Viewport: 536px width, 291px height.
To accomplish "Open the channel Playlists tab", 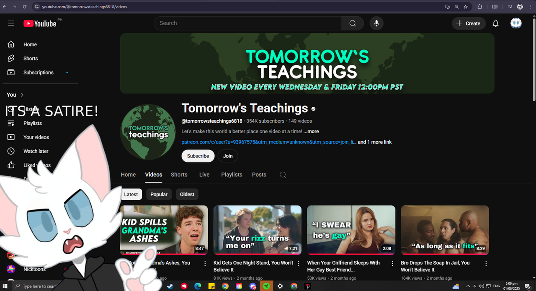I will 232,175.
